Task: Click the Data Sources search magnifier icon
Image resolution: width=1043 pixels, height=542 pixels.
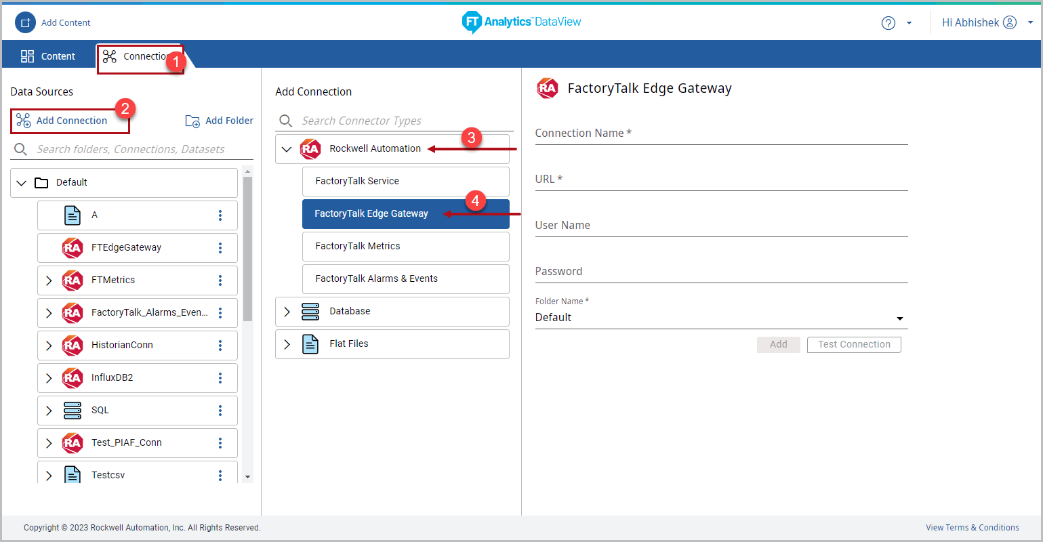Action: (21, 149)
